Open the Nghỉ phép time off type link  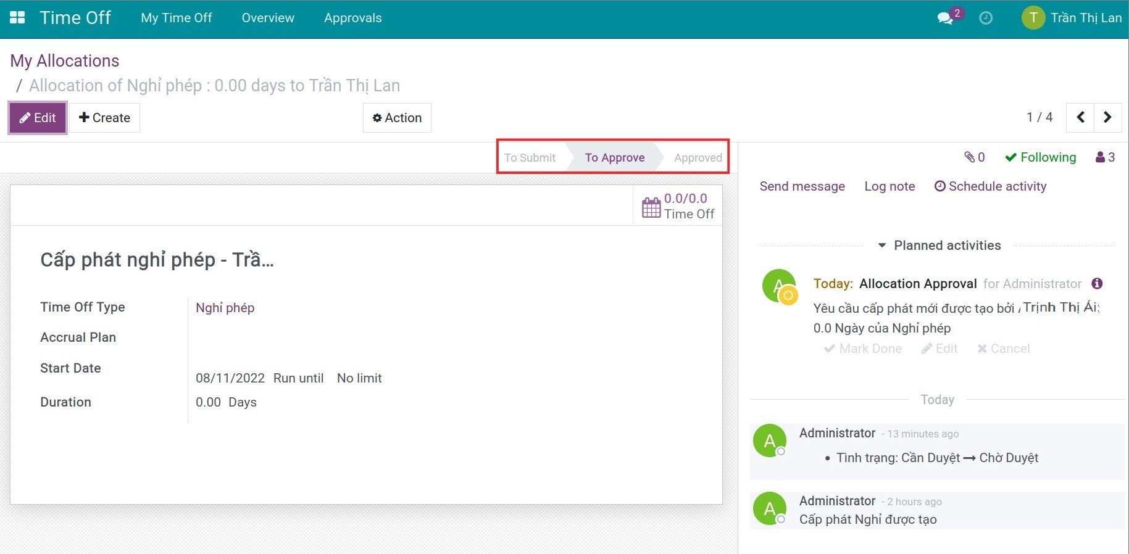(225, 307)
